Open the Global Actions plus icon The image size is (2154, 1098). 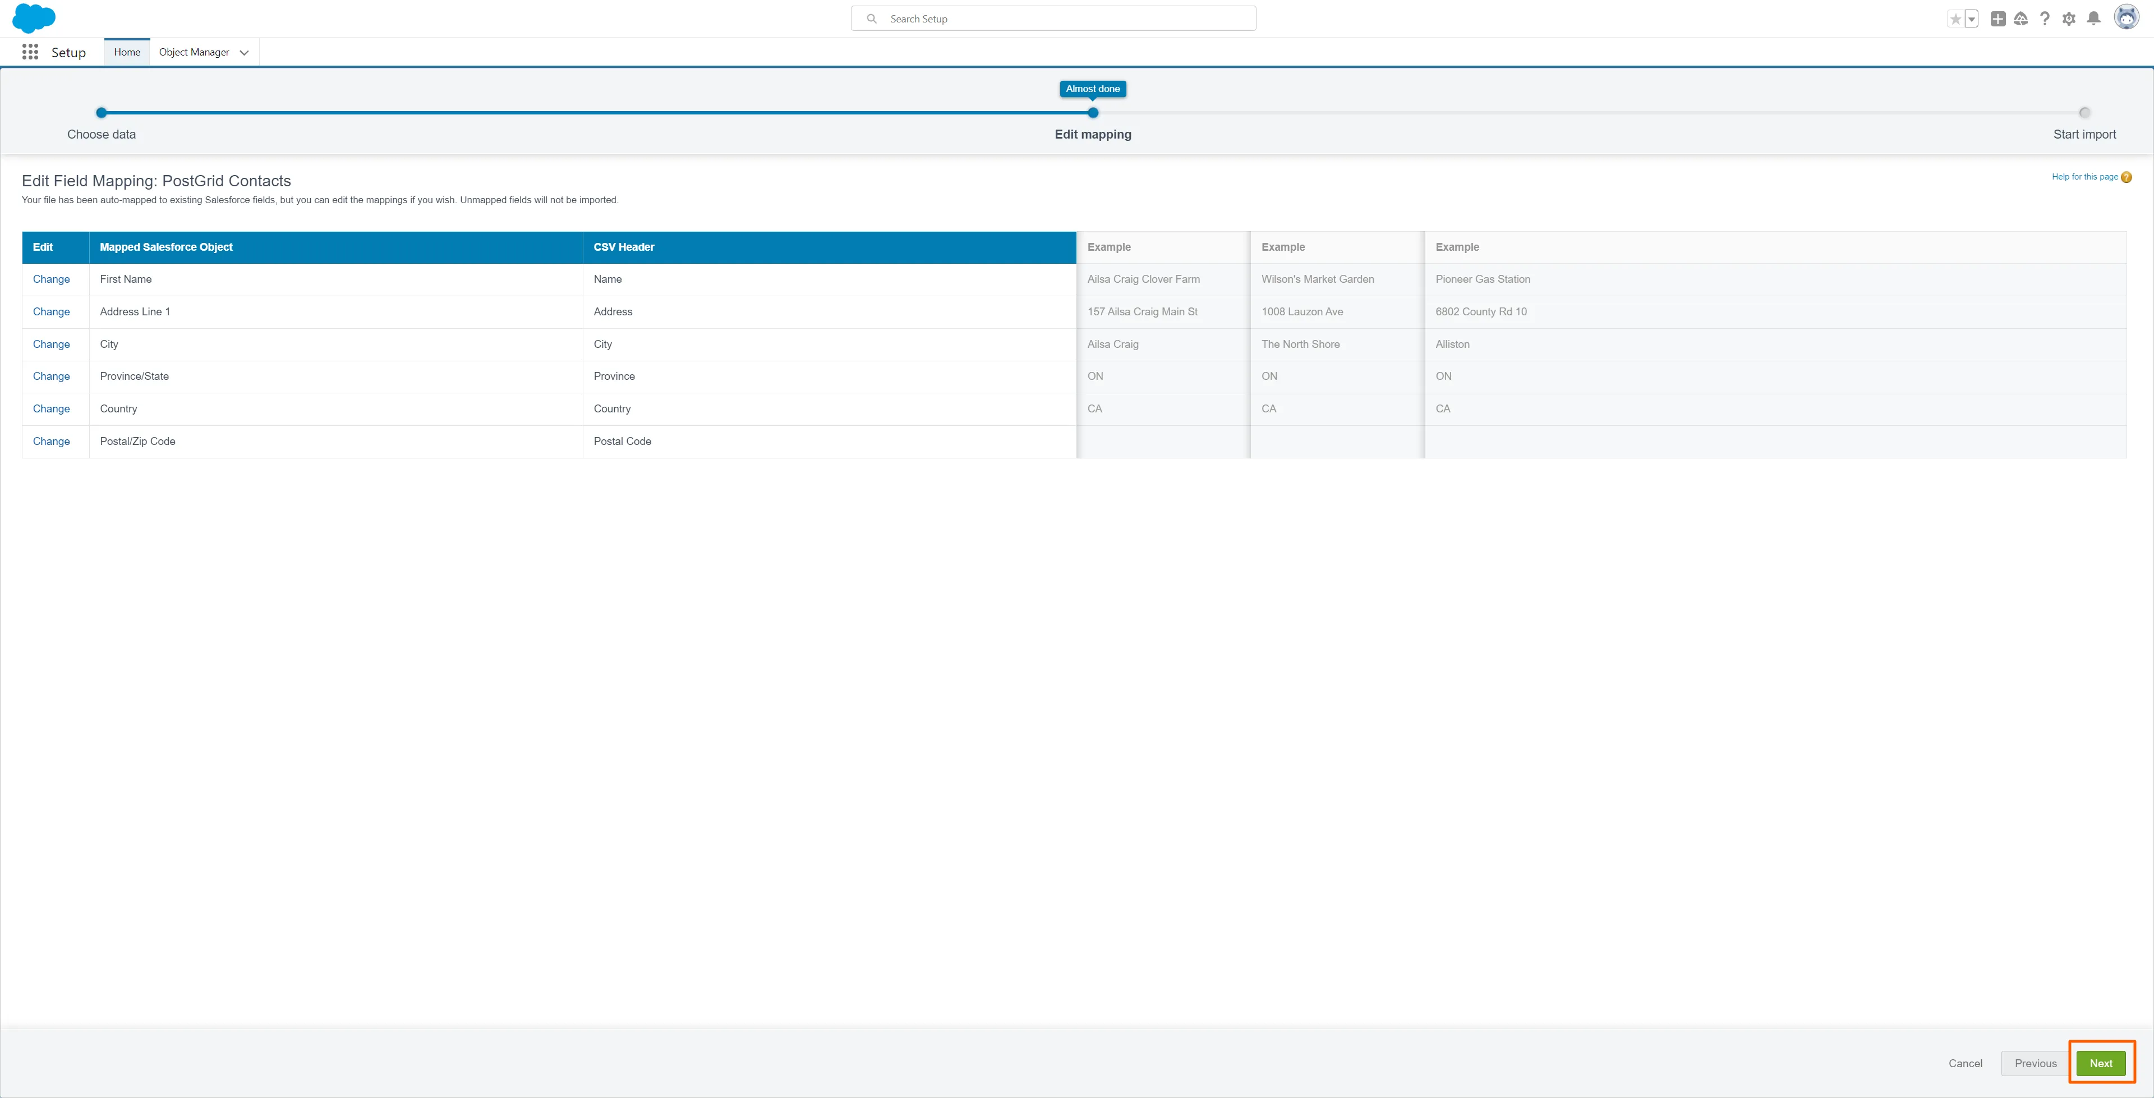pos(1997,19)
